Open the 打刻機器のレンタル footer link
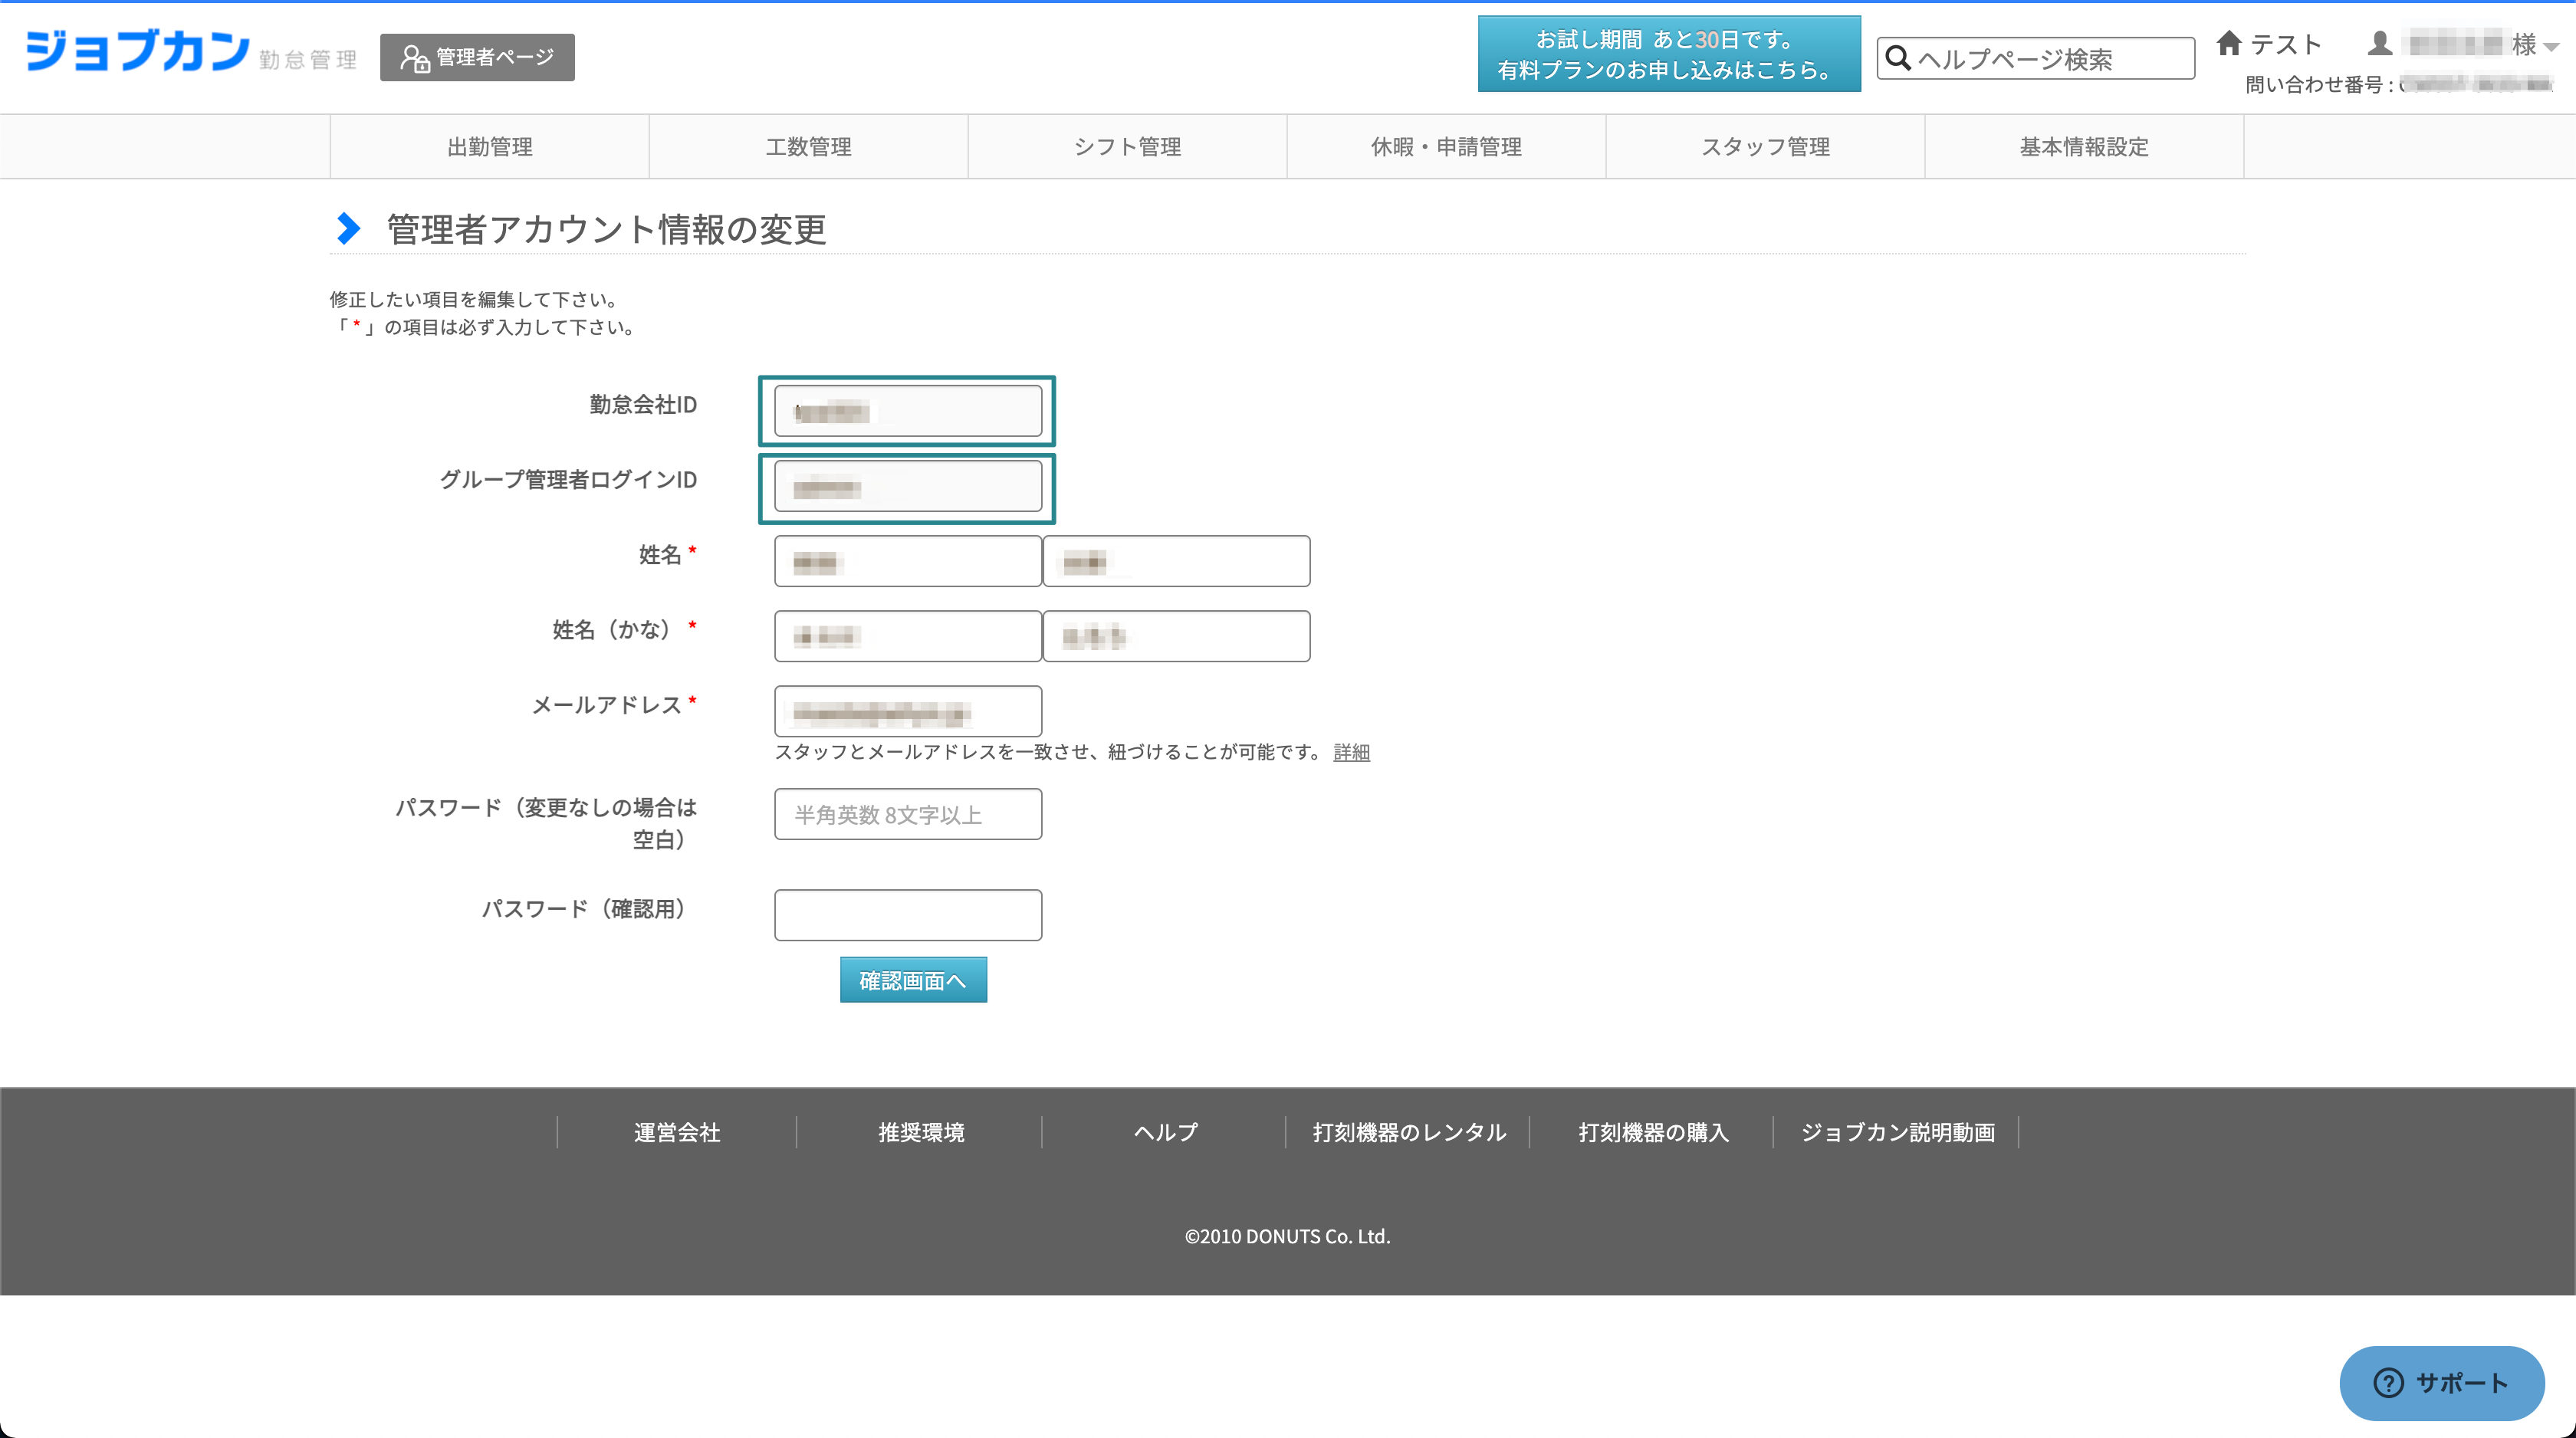 1409,1133
